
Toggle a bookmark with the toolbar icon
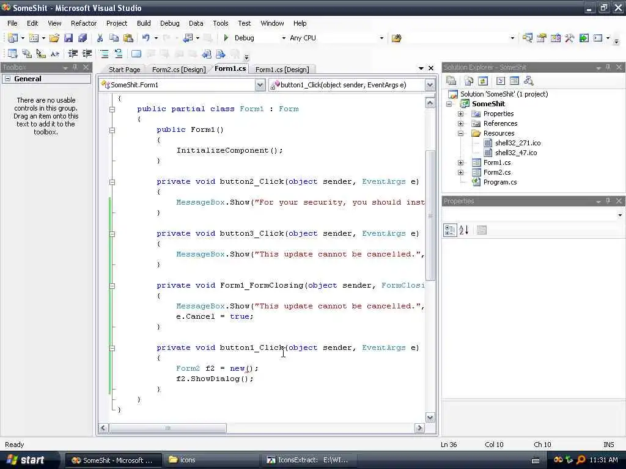click(x=136, y=54)
